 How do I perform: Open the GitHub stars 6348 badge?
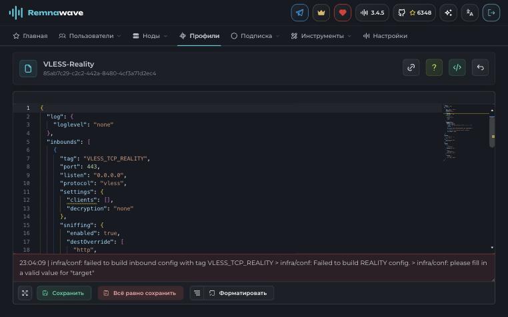[x=415, y=13]
